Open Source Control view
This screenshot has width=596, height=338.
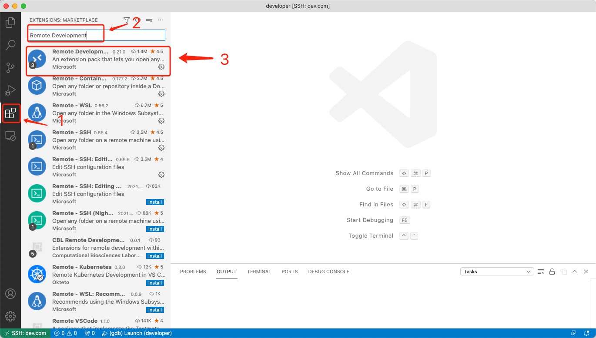pos(10,67)
